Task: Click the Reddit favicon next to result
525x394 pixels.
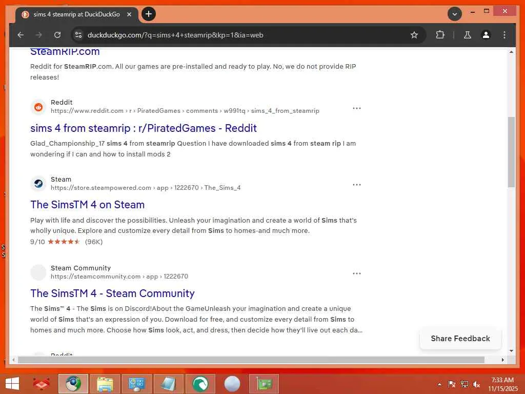Action: tap(38, 107)
